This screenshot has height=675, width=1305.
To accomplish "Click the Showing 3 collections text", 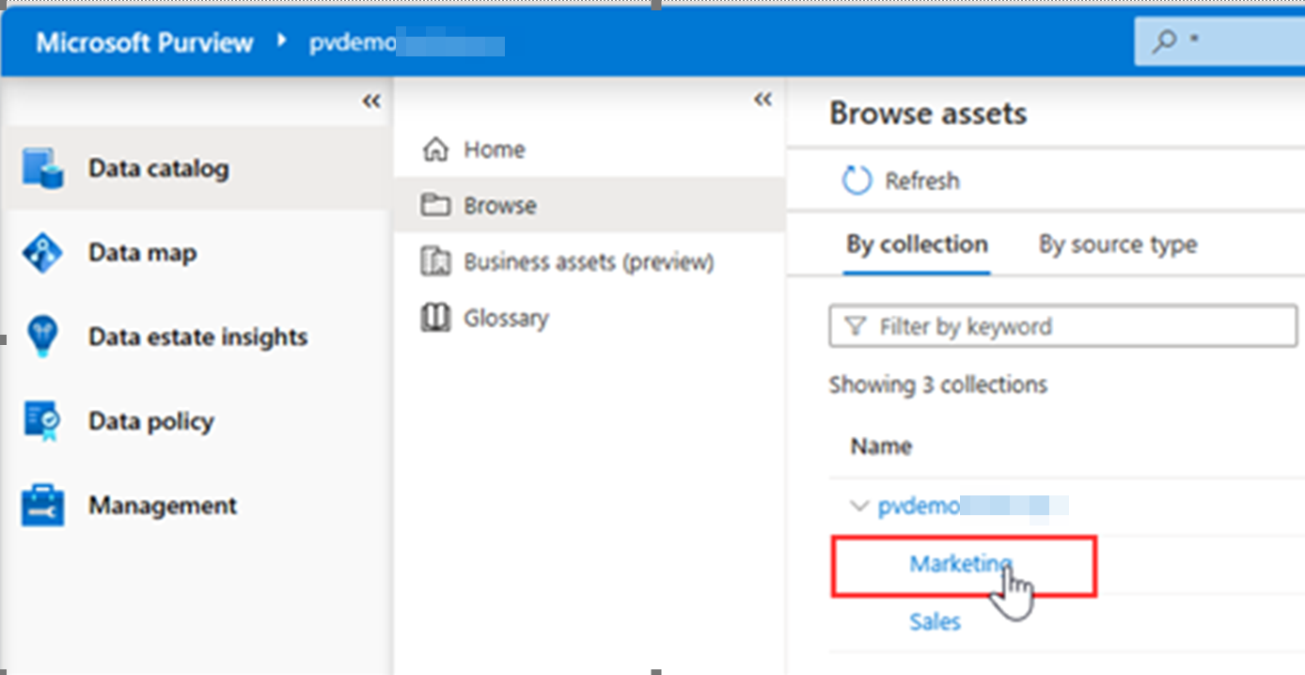I will (938, 385).
